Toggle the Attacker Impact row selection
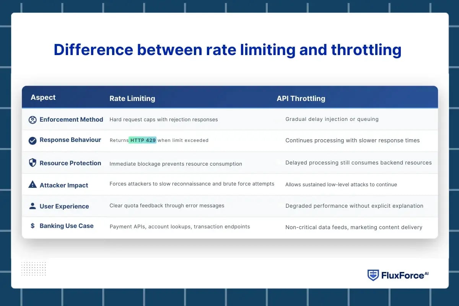The height and width of the screenshot is (306, 459). click(229, 184)
